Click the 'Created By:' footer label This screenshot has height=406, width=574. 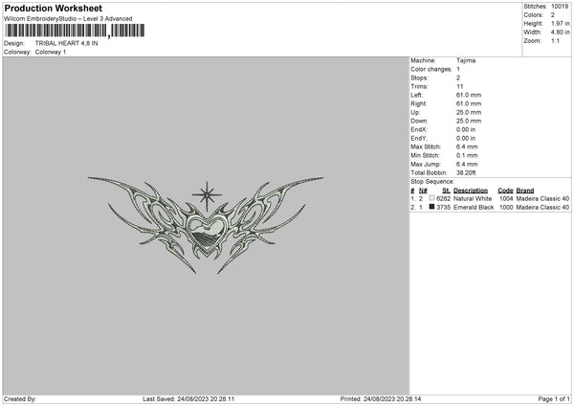[x=20, y=398]
